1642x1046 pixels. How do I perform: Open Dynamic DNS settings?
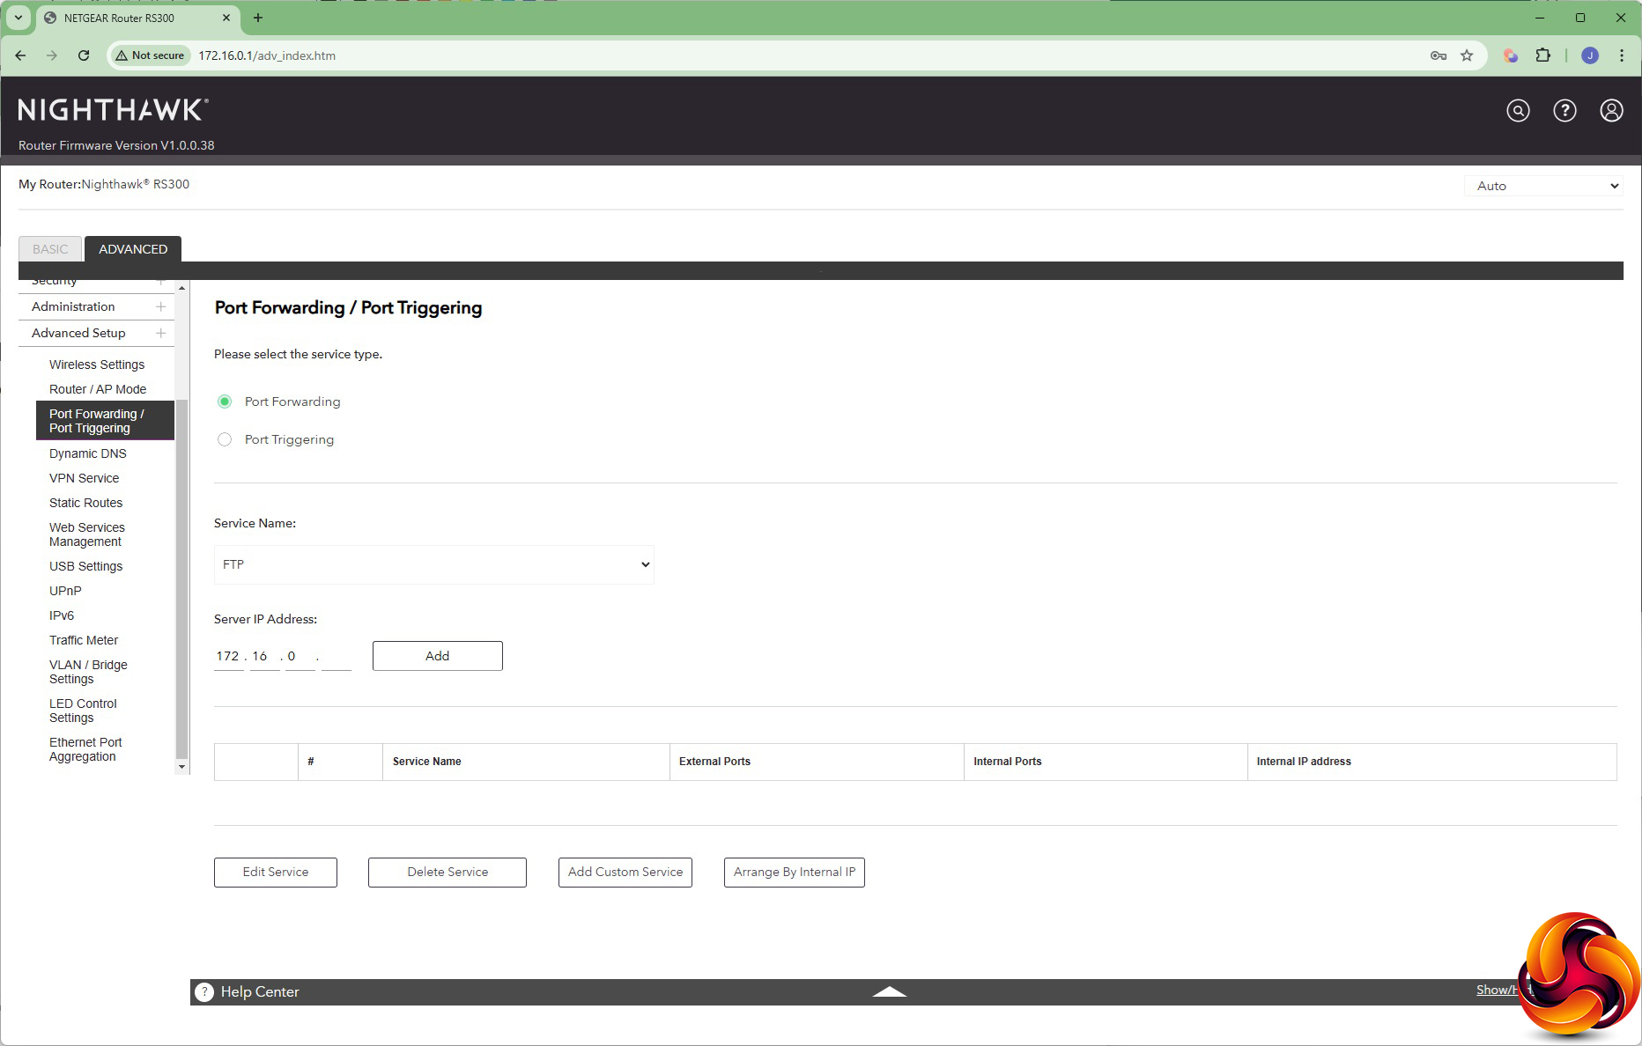[x=88, y=453]
